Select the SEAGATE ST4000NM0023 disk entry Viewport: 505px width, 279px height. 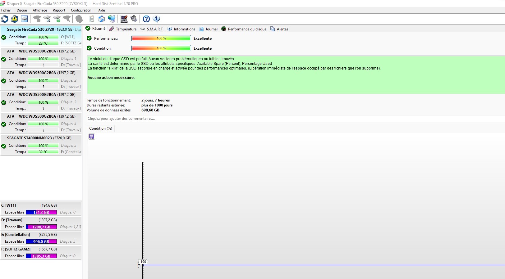coord(41,145)
